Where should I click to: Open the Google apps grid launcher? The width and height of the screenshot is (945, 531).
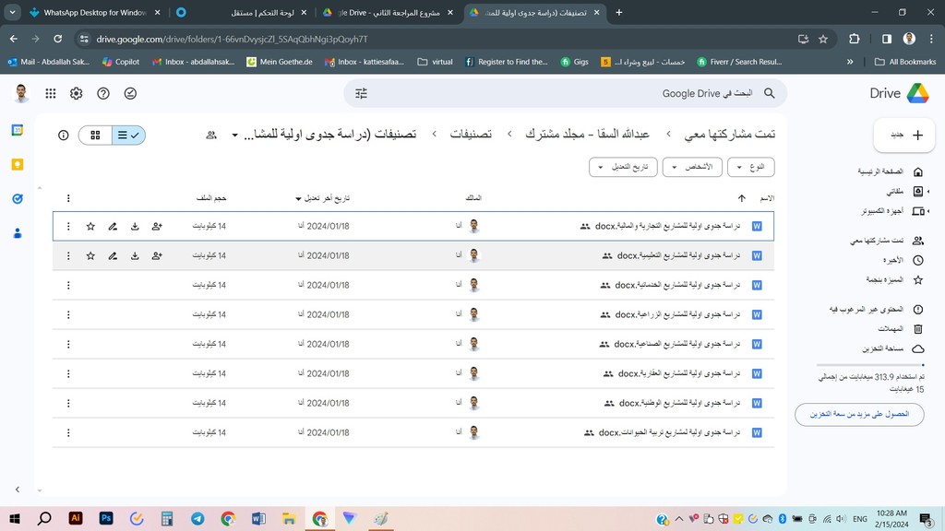pyautogui.click(x=50, y=93)
